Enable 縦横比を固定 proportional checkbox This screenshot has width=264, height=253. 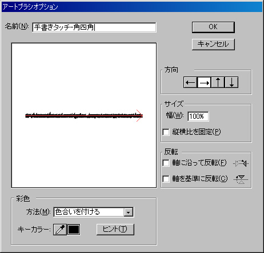tap(166, 132)
